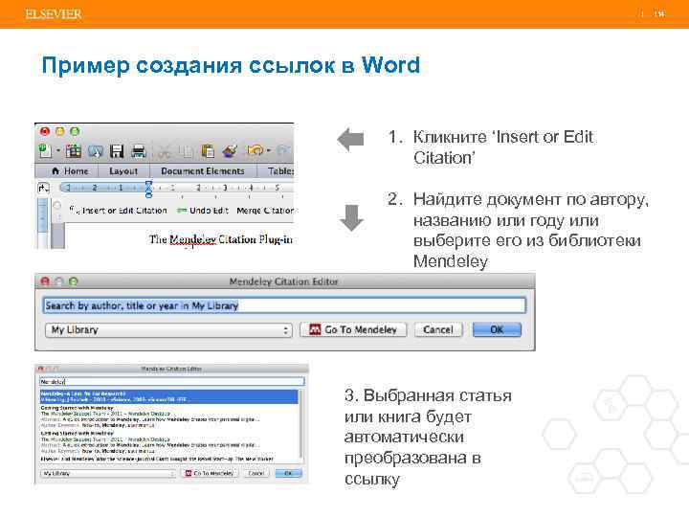Click Cancel in the results dialog
Screen dimensions: 689x517
256,474
